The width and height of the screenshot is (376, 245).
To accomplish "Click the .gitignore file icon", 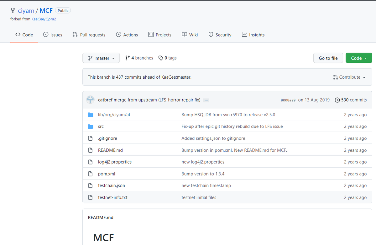I will [x=91, y=138].
